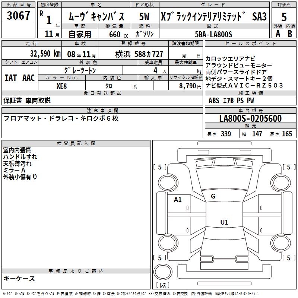
Task: Click first registration month 11 月
Action: 52,34
